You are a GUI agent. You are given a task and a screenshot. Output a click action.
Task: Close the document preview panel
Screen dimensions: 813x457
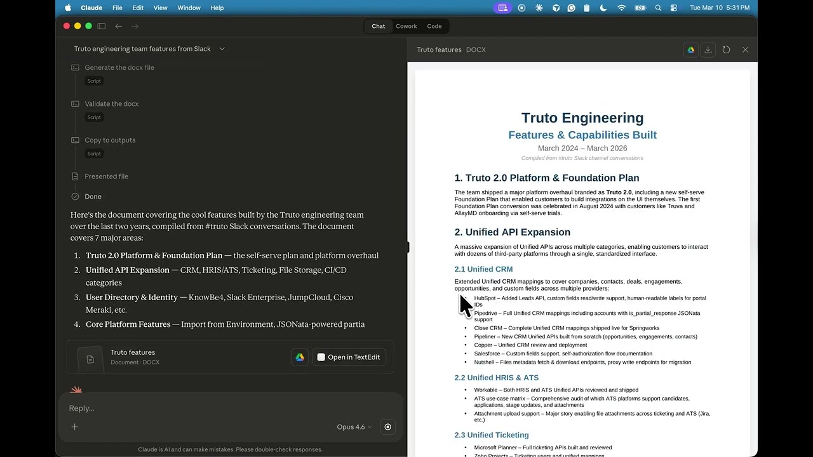[x=745, y=50]
